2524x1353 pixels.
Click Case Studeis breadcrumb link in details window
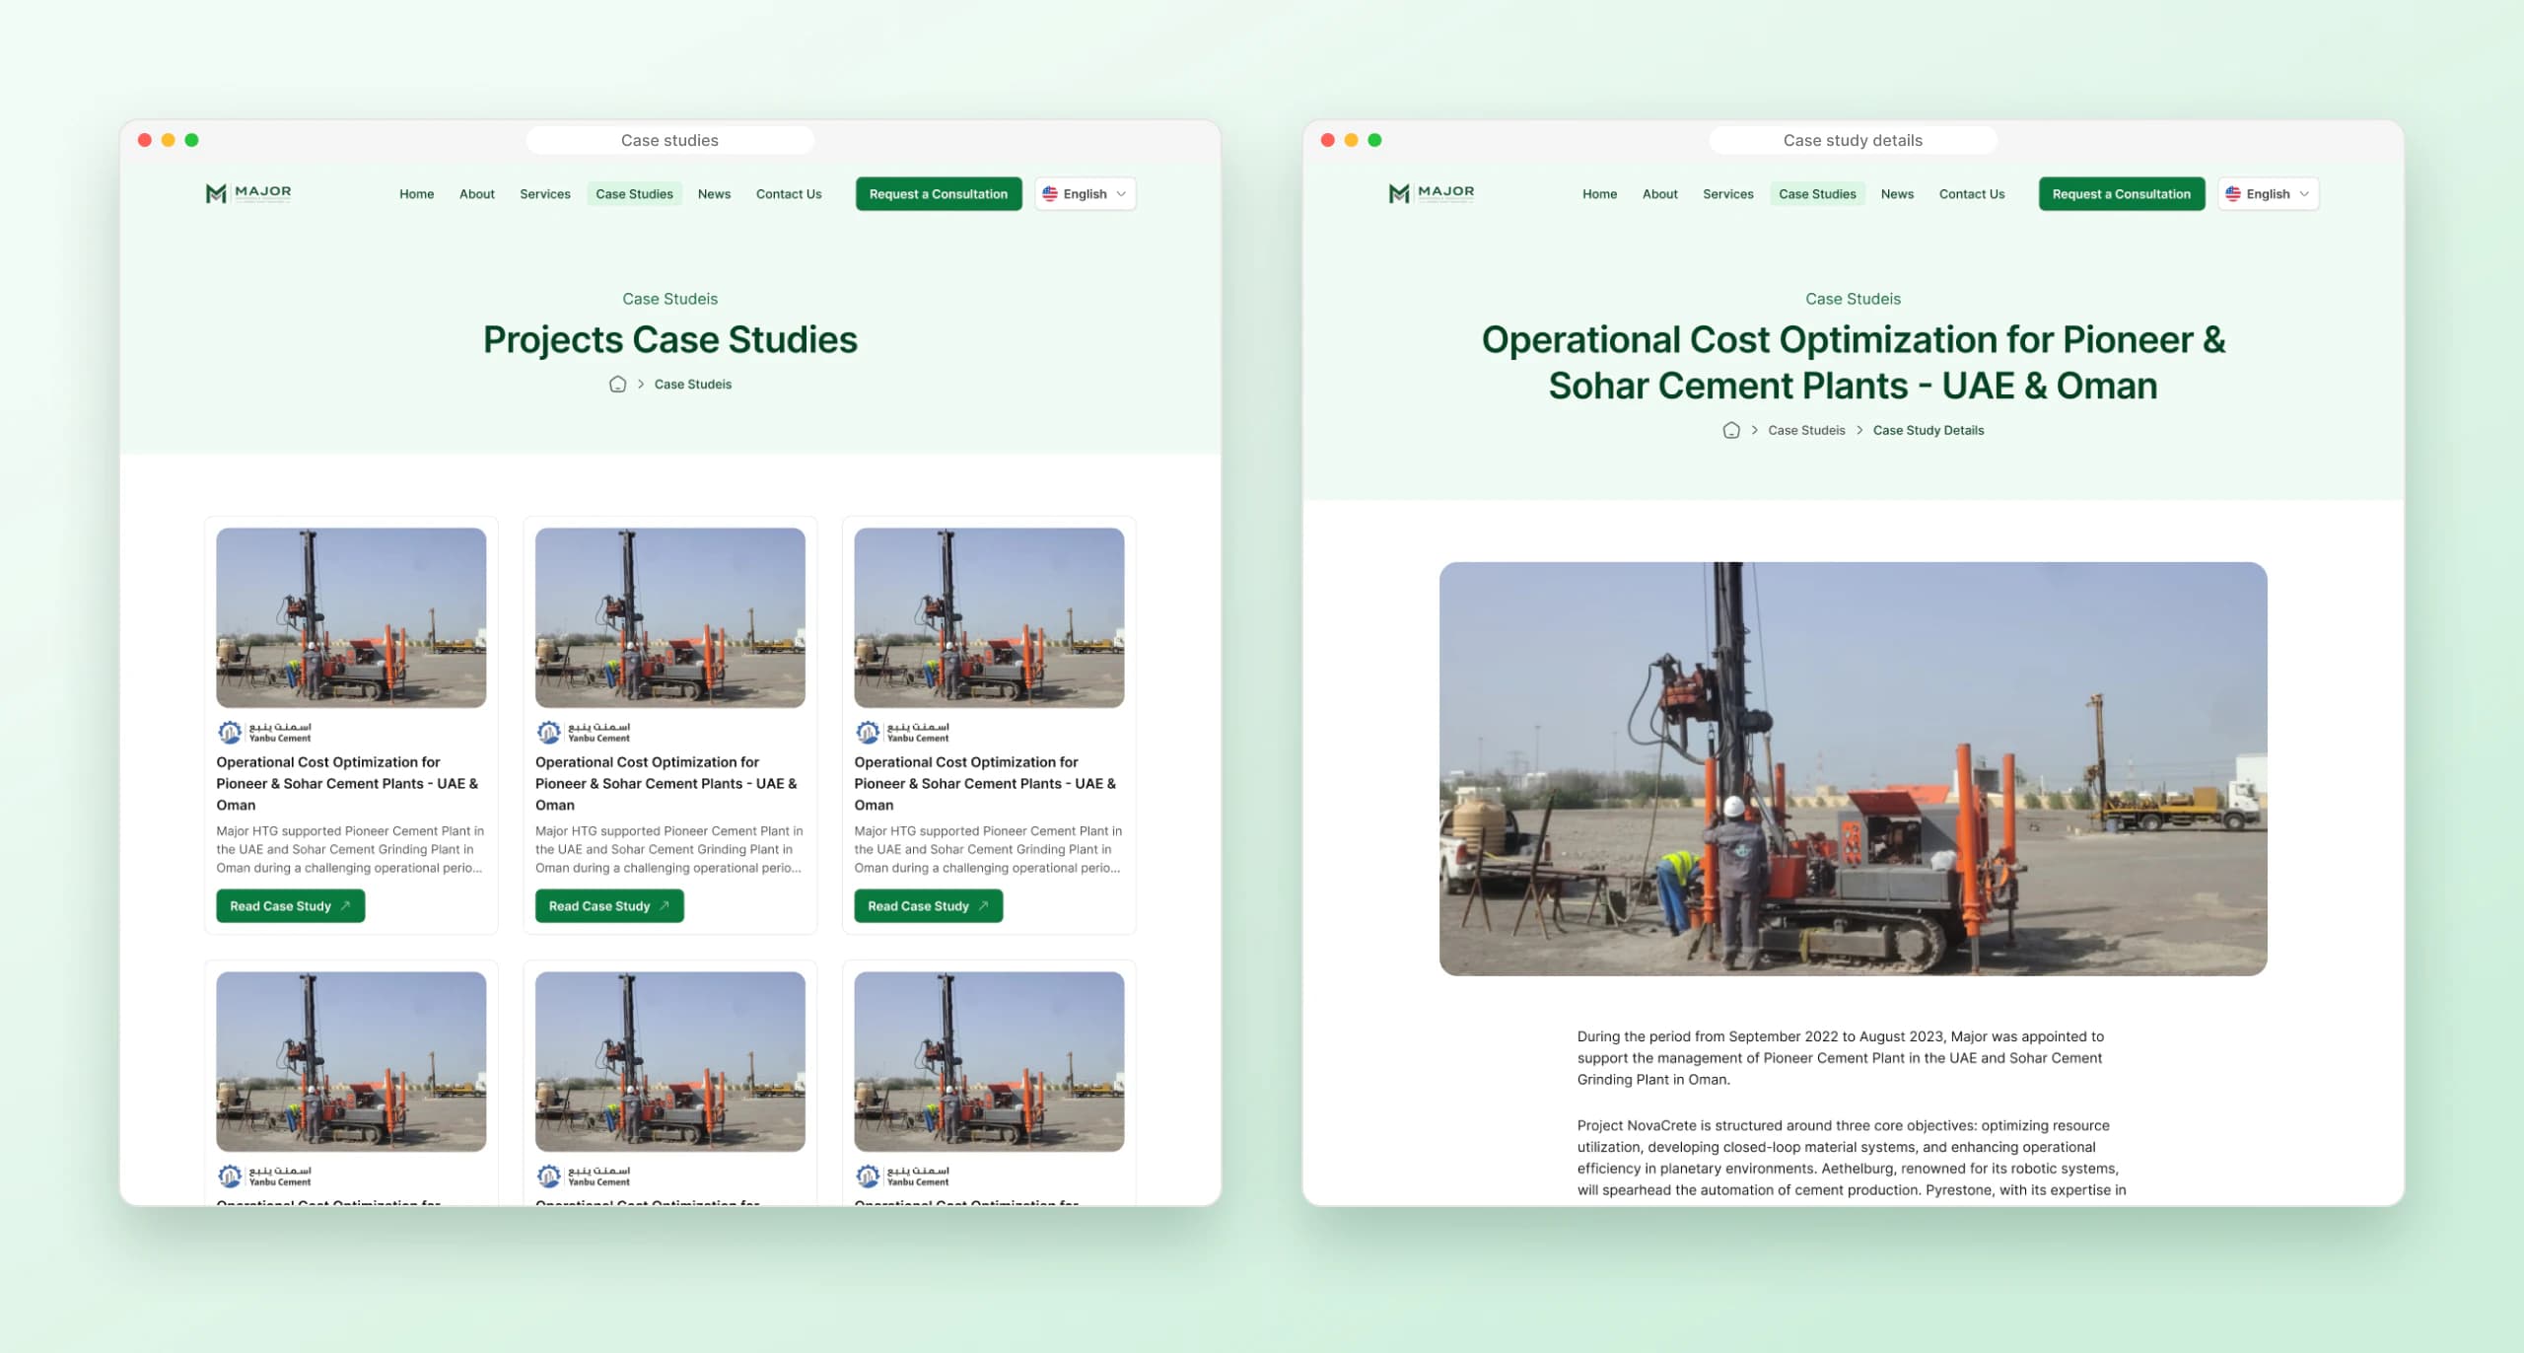1806,431
